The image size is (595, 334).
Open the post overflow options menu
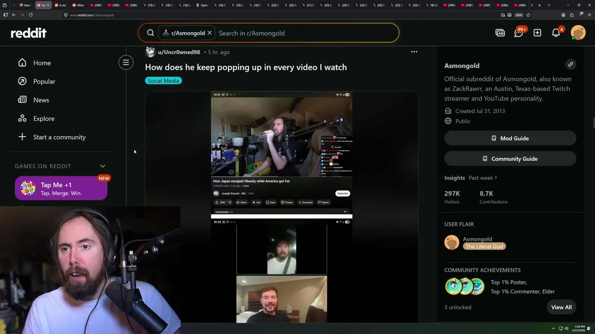coord(414,51)
